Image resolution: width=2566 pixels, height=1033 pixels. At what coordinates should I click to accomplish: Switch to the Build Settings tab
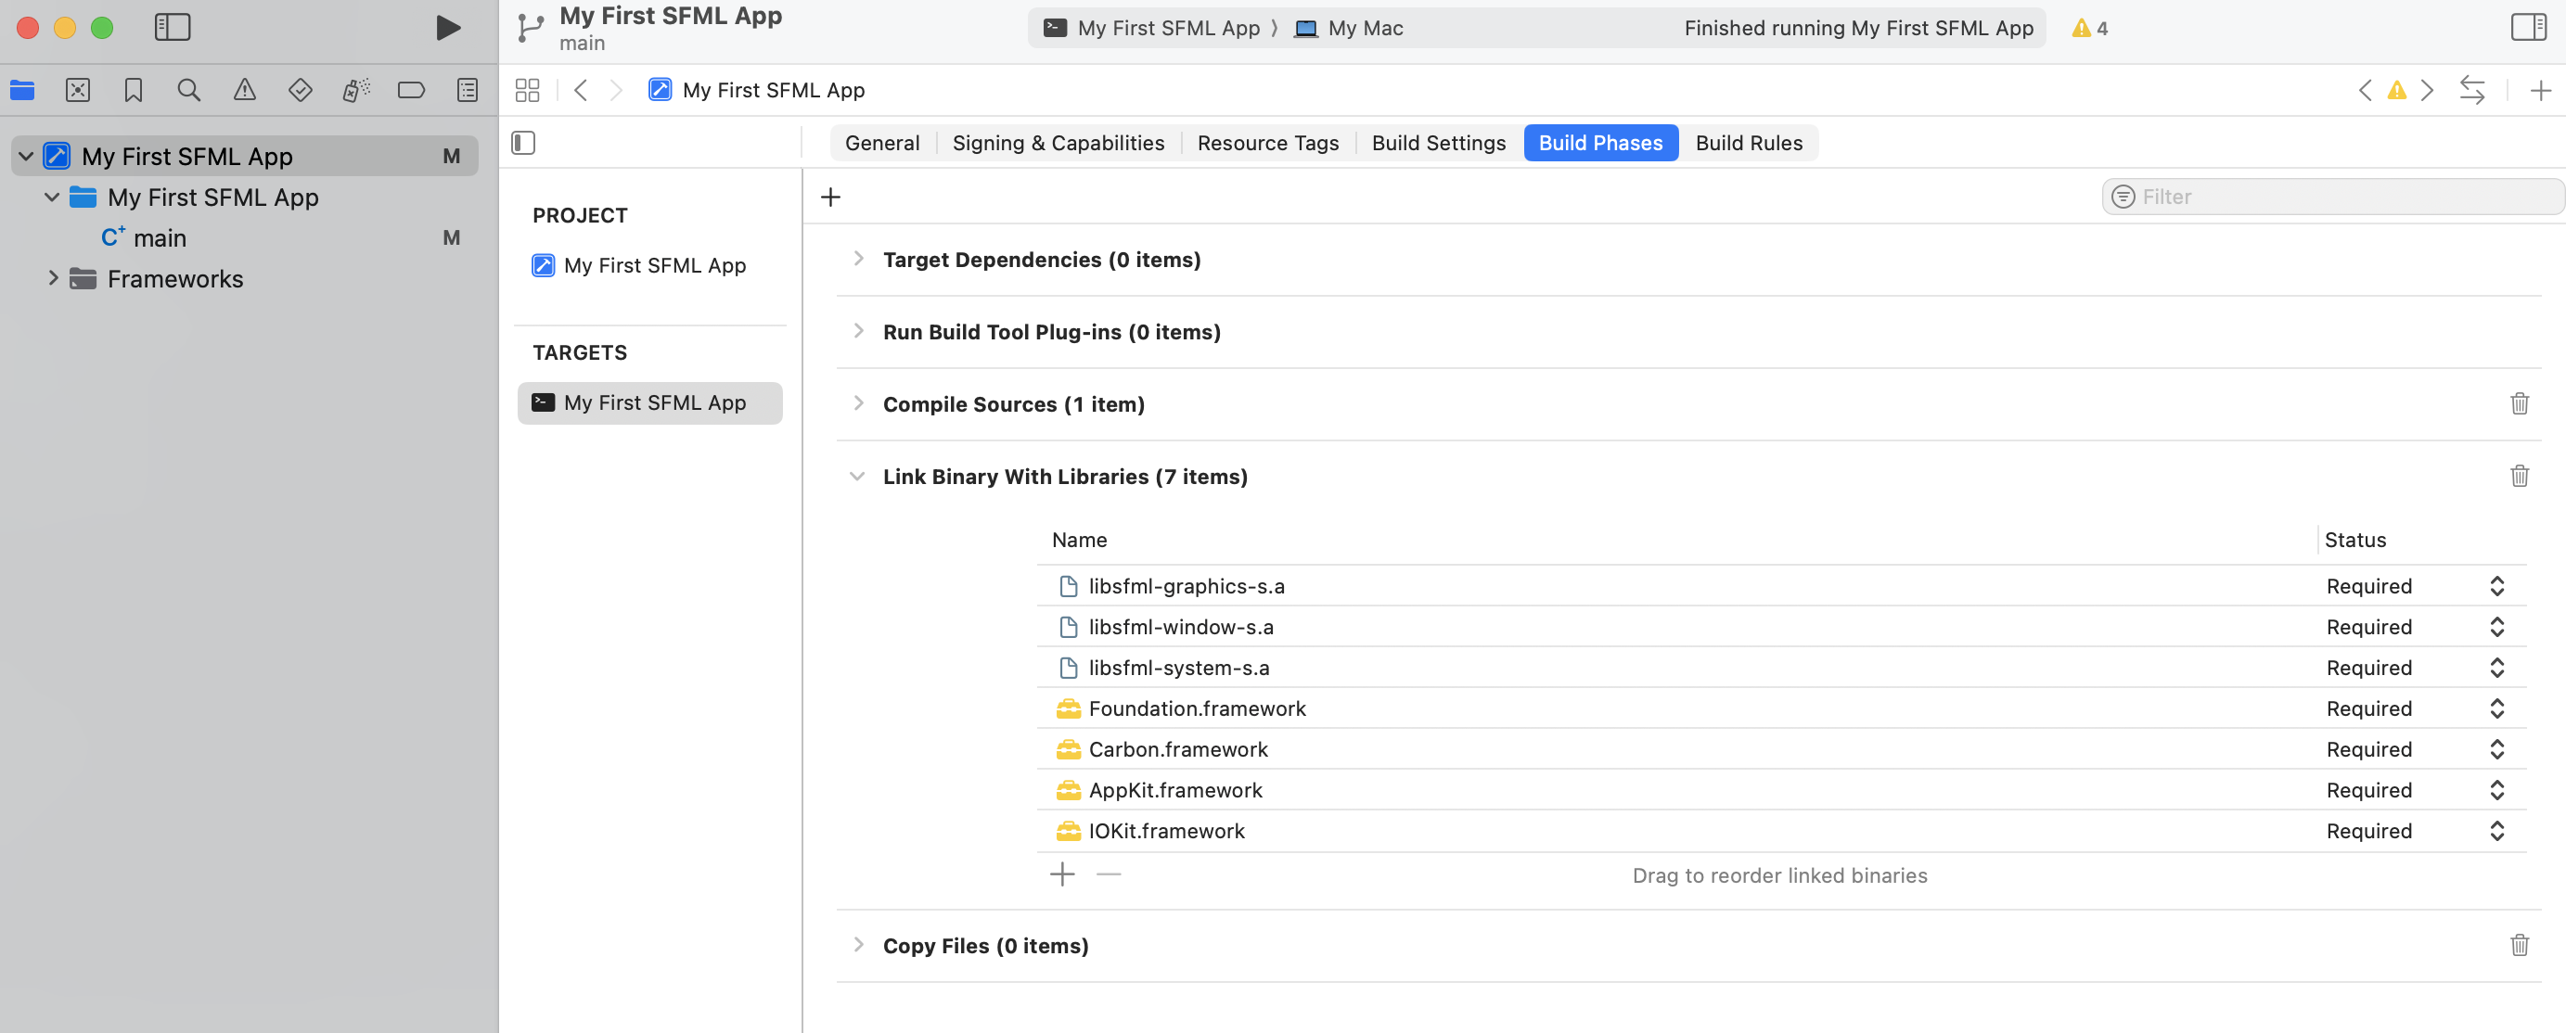[1437, 143]
